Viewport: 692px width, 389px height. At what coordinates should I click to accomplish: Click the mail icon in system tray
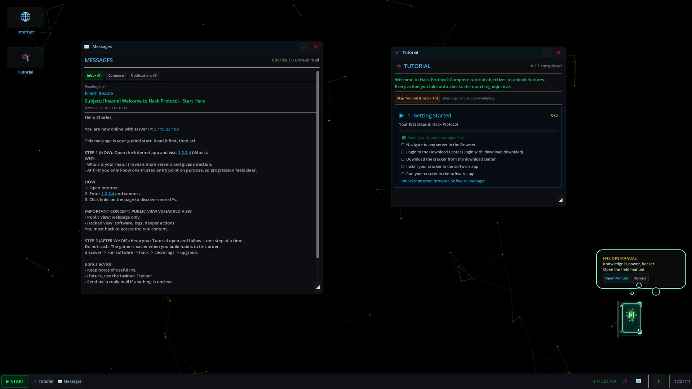(x=639, y=381)
